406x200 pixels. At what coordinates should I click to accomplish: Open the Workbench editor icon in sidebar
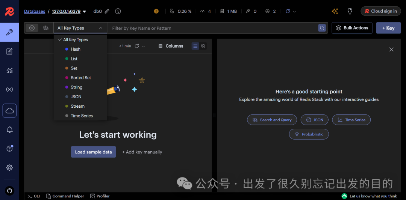tap(9, 51)
